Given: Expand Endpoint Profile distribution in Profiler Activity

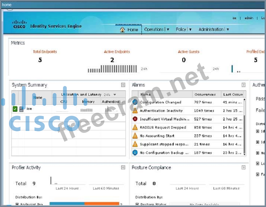Looking at the screenshot, I should tap(17, 204).
